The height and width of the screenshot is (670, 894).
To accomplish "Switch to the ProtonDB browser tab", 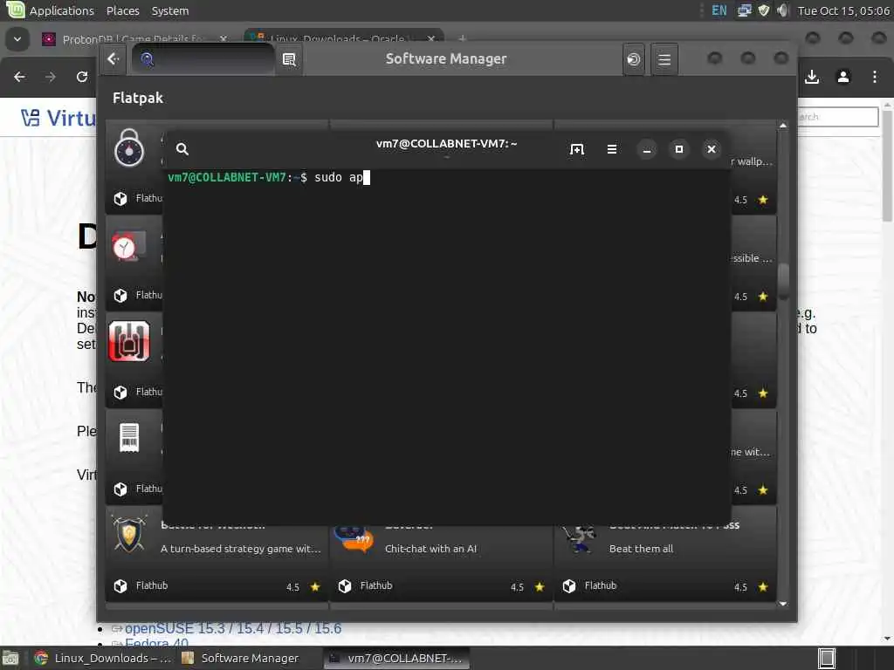I will tap(134, 39).
